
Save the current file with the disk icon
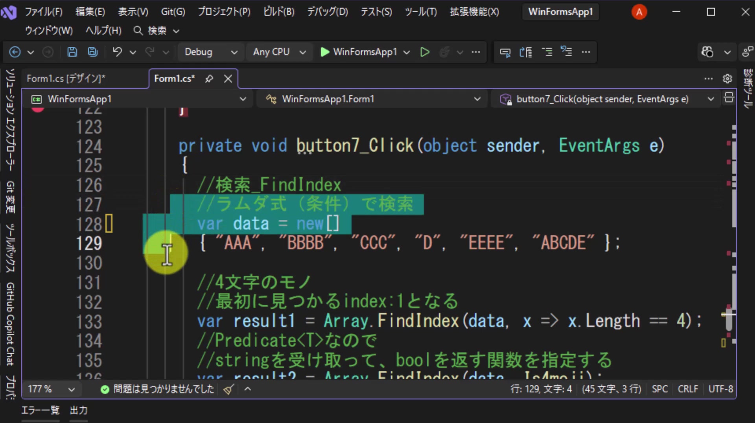point(72,52)
